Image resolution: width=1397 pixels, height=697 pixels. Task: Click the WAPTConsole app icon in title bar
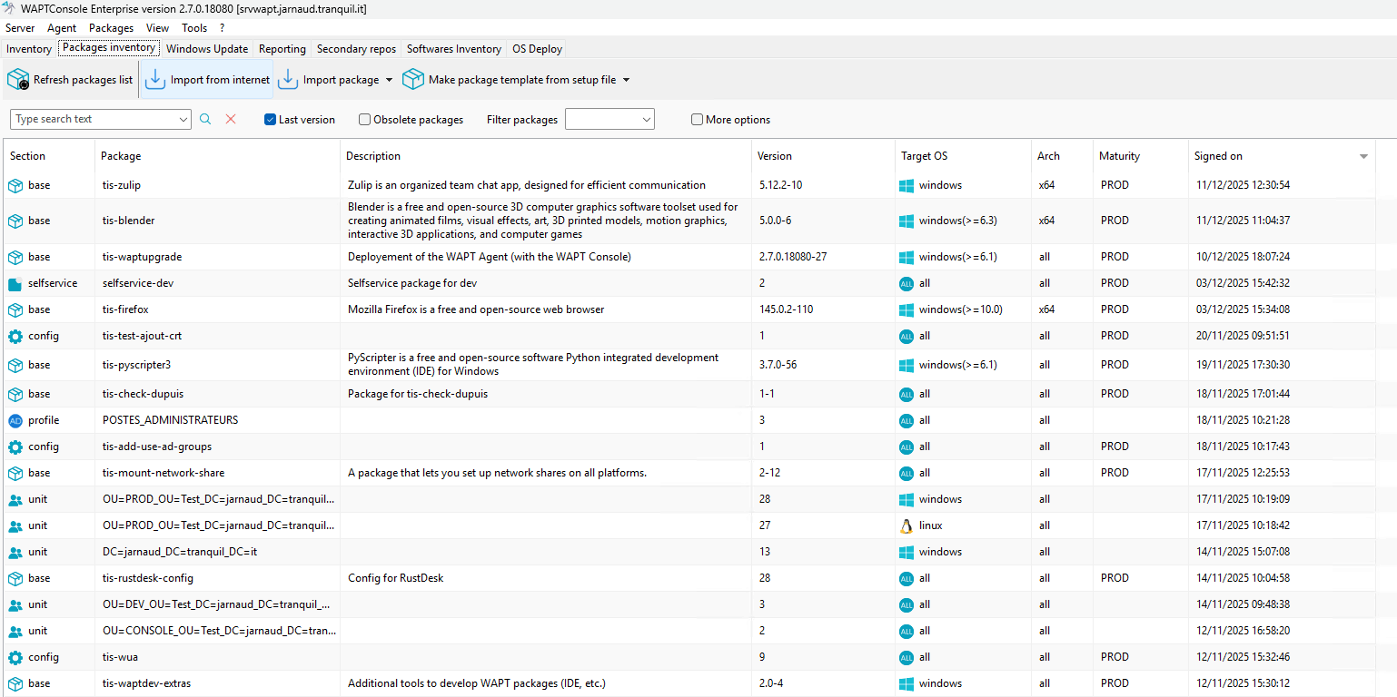click(x=11, y=8)
